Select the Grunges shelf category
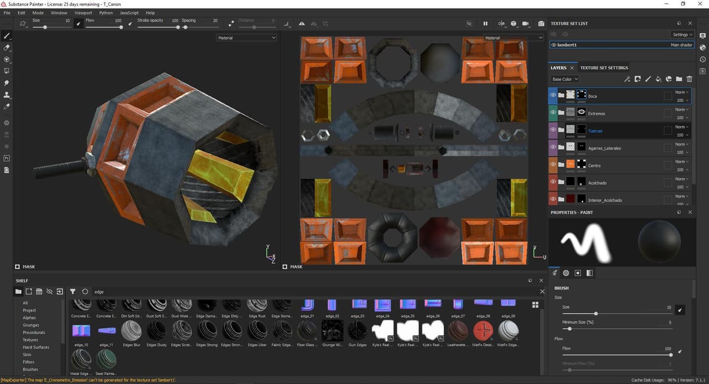 [30, 325]
